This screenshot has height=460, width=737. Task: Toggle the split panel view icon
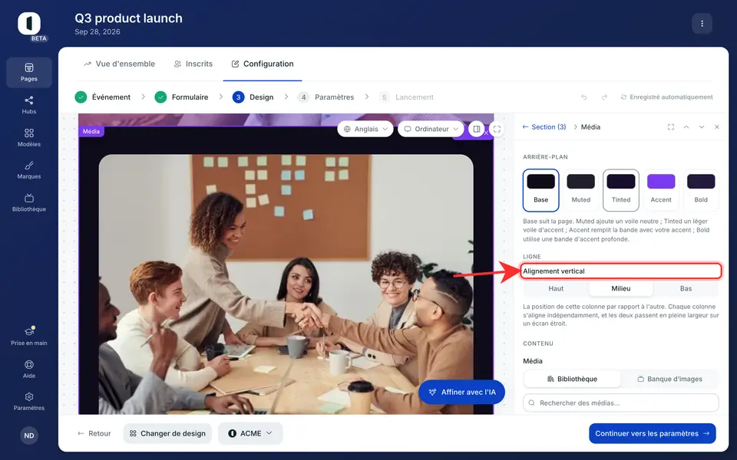pyautogui.click(x=477, y=129)
